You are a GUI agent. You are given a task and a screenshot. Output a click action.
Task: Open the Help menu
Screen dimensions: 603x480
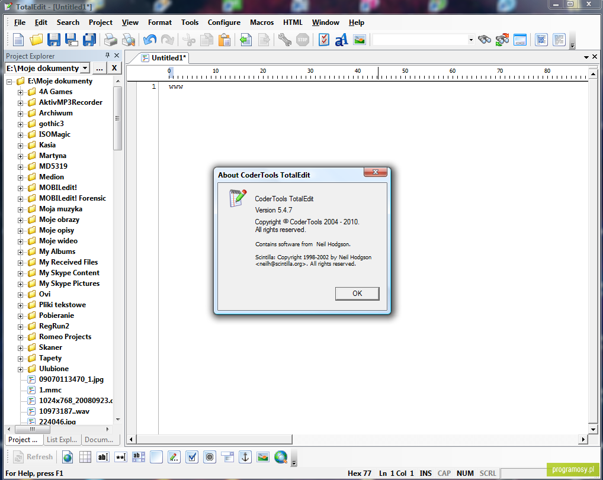(357, 22)
